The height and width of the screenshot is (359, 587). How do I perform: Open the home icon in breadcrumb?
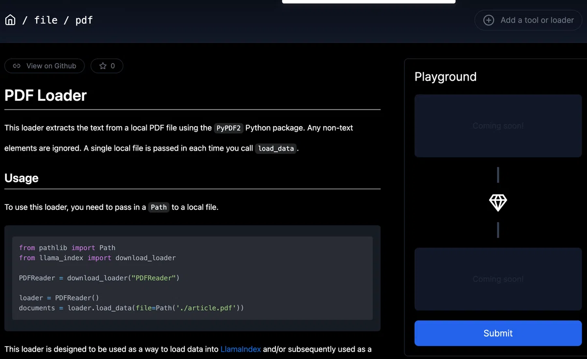(x=10, y=20)
